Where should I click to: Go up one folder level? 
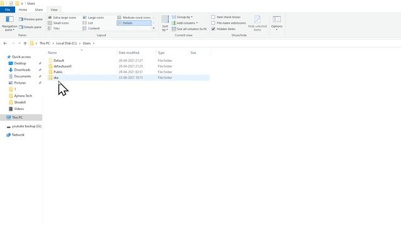tap(25, 43)
